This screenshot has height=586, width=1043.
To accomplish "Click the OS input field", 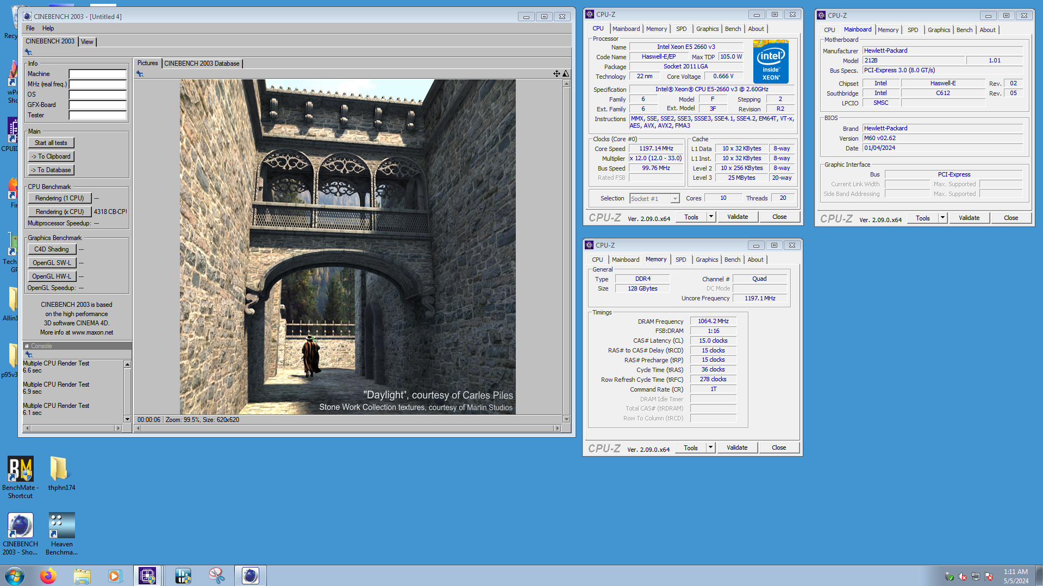I will tap(98, 94).
